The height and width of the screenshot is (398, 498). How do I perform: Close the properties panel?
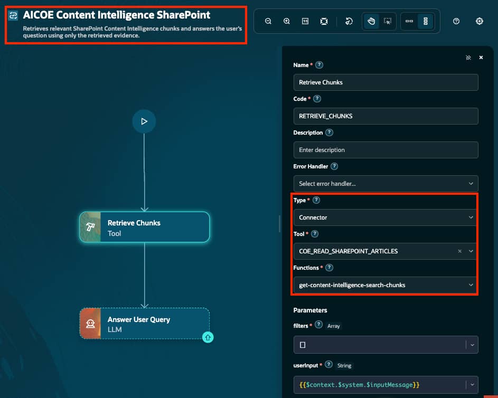[481, 58]
